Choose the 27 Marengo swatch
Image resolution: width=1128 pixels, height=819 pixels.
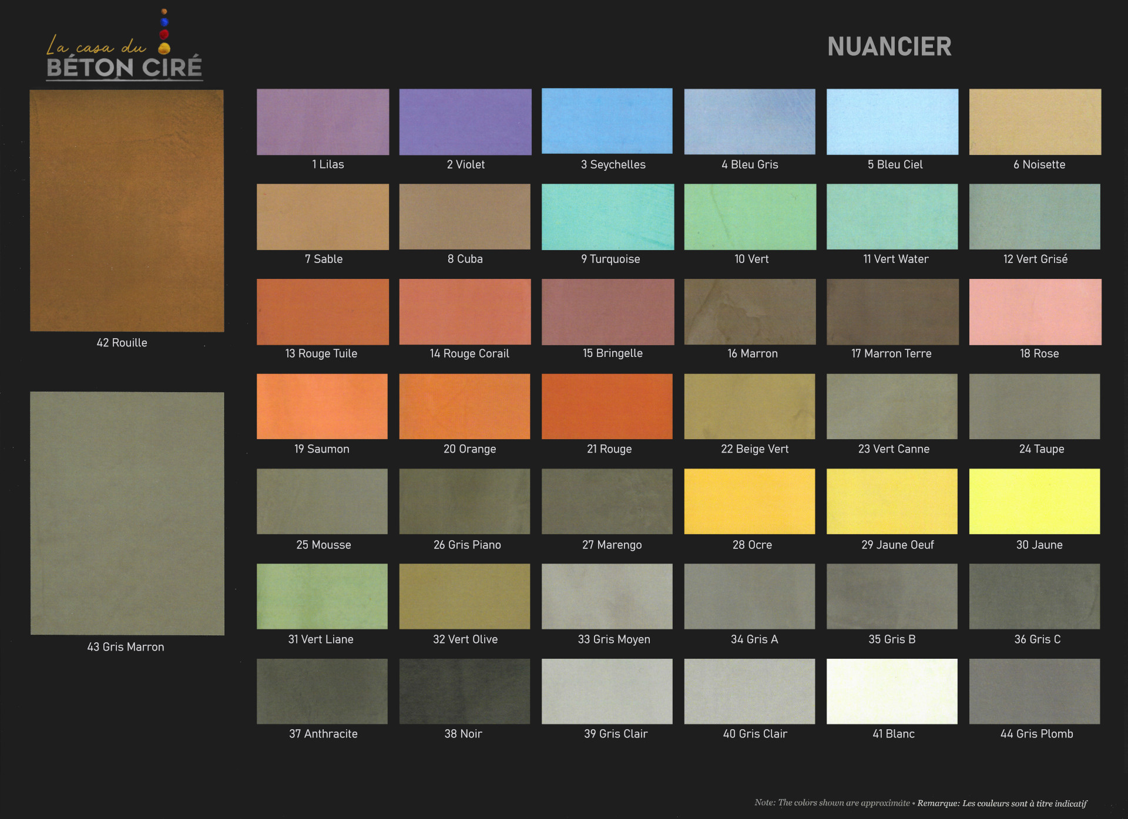pyautogui.click(x=607, y=501)
